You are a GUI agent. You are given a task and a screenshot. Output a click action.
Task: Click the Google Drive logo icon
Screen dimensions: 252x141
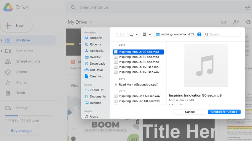[x=8, y=7]
